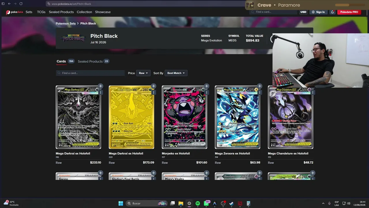
Task: Open Mega Chandelure ex Holofoil title link
Action: tap(288, 153)
